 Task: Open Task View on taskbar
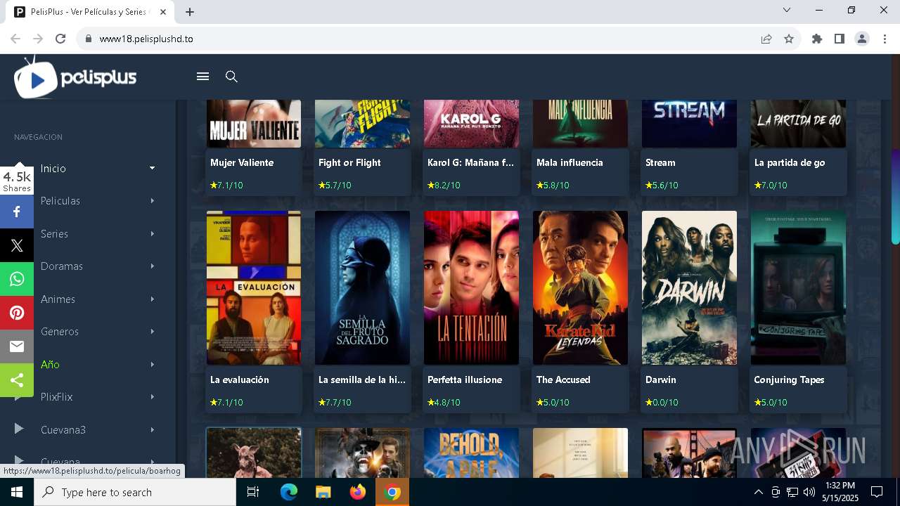pos(253,492)
